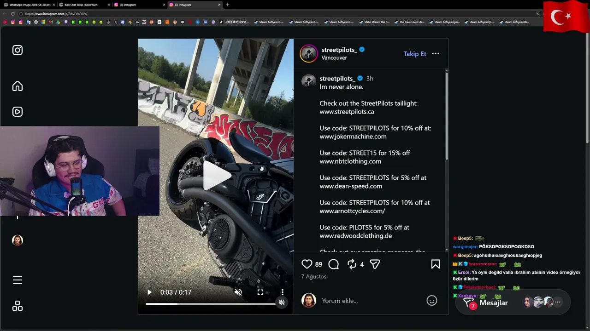This screenshot has height=331, width=590.
Task: Go to the Instagram Home feed icon
Action: click(x=18, y=86)
